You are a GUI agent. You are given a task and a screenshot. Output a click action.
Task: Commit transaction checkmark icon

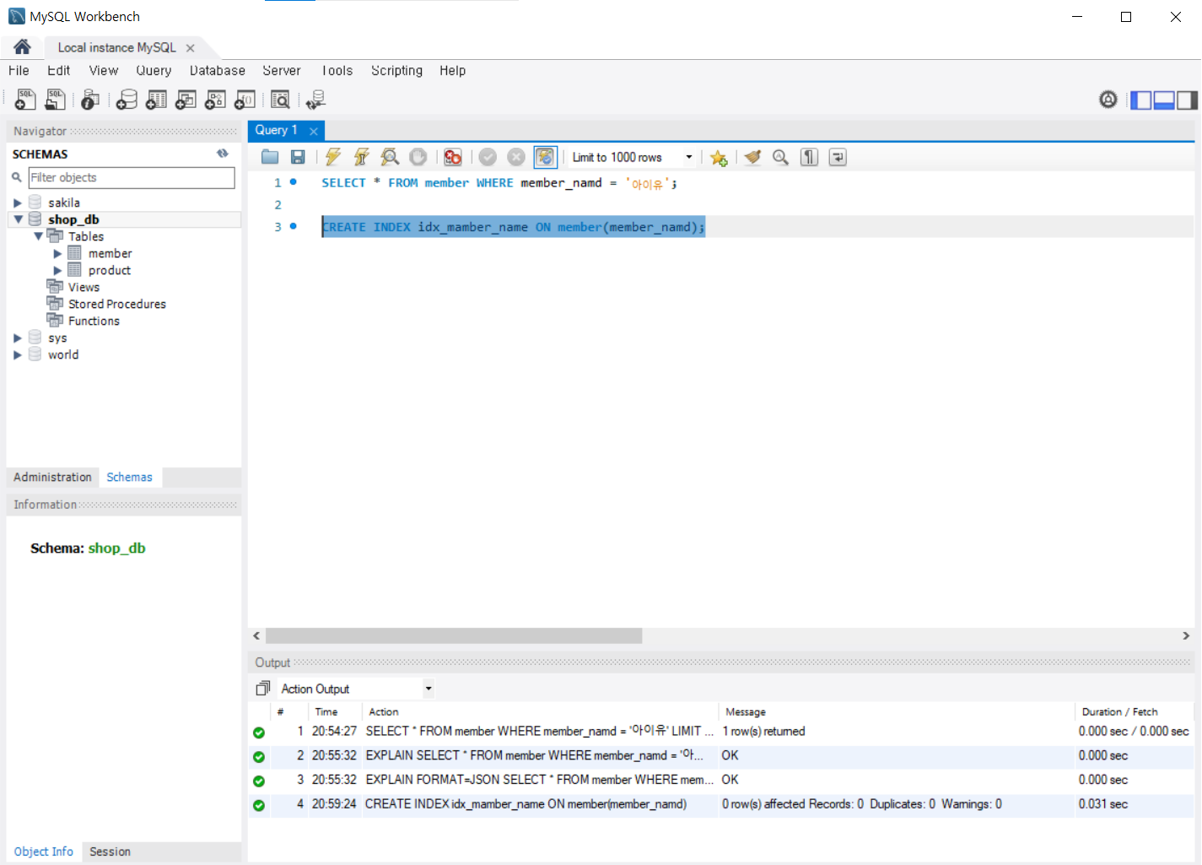coord(488,157)
